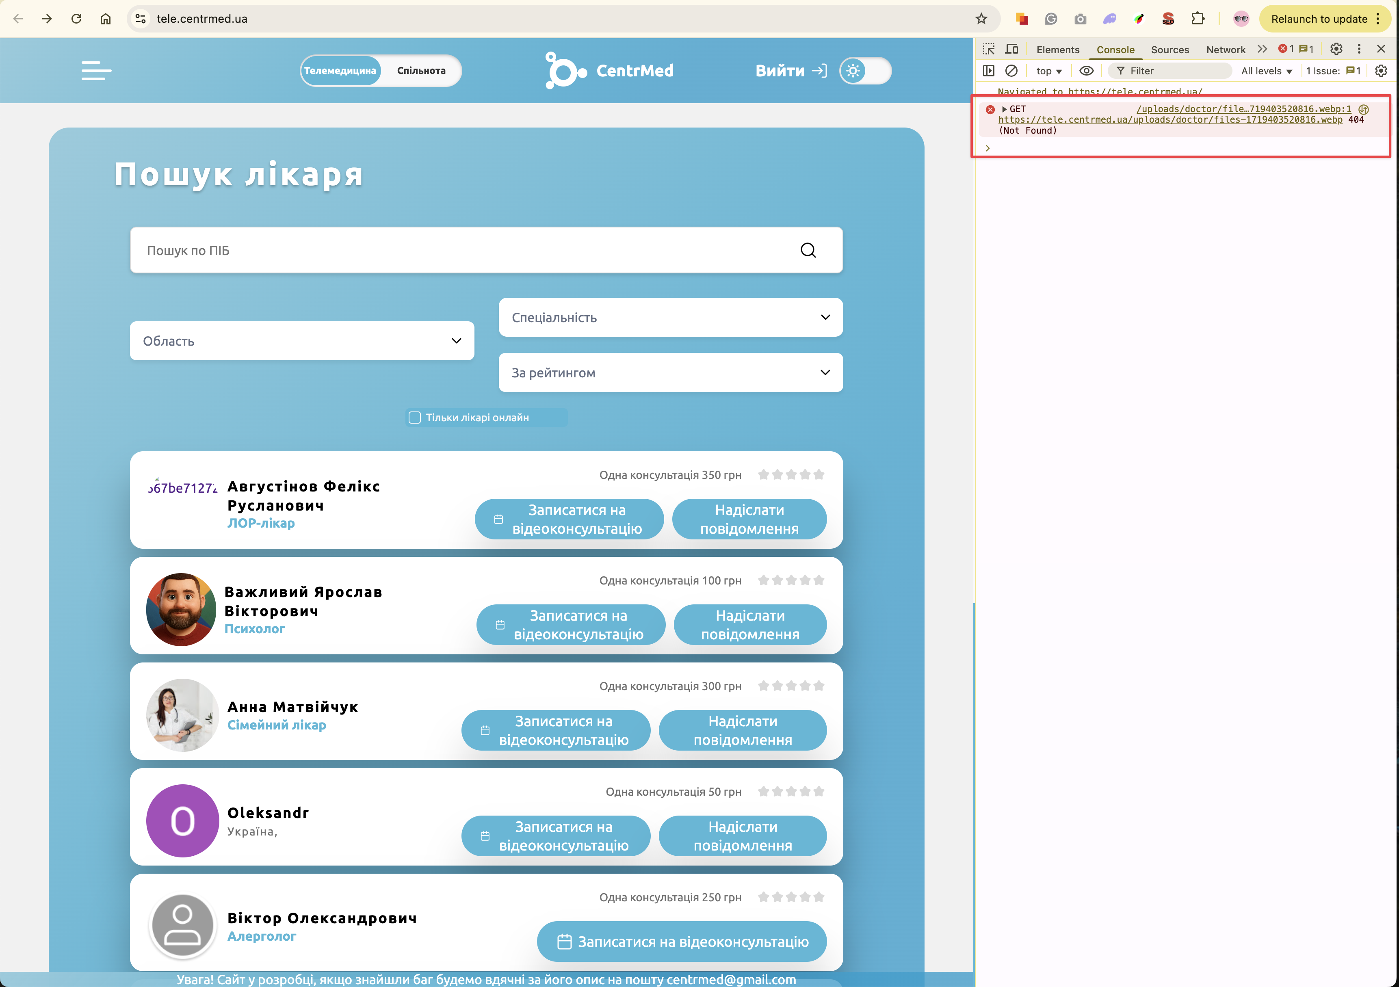The image size is (1399, 987).
Task: Click the CentrMed logo
Action: click(609, 71)
